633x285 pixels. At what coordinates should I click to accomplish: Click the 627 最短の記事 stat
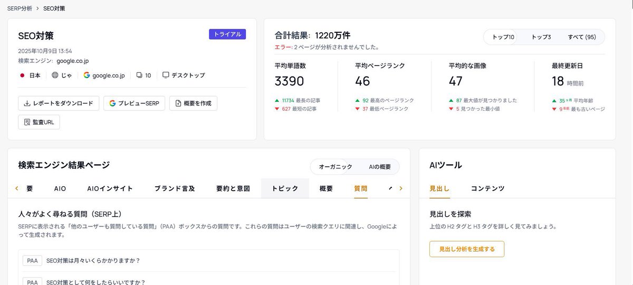click(x=297, y=109)
